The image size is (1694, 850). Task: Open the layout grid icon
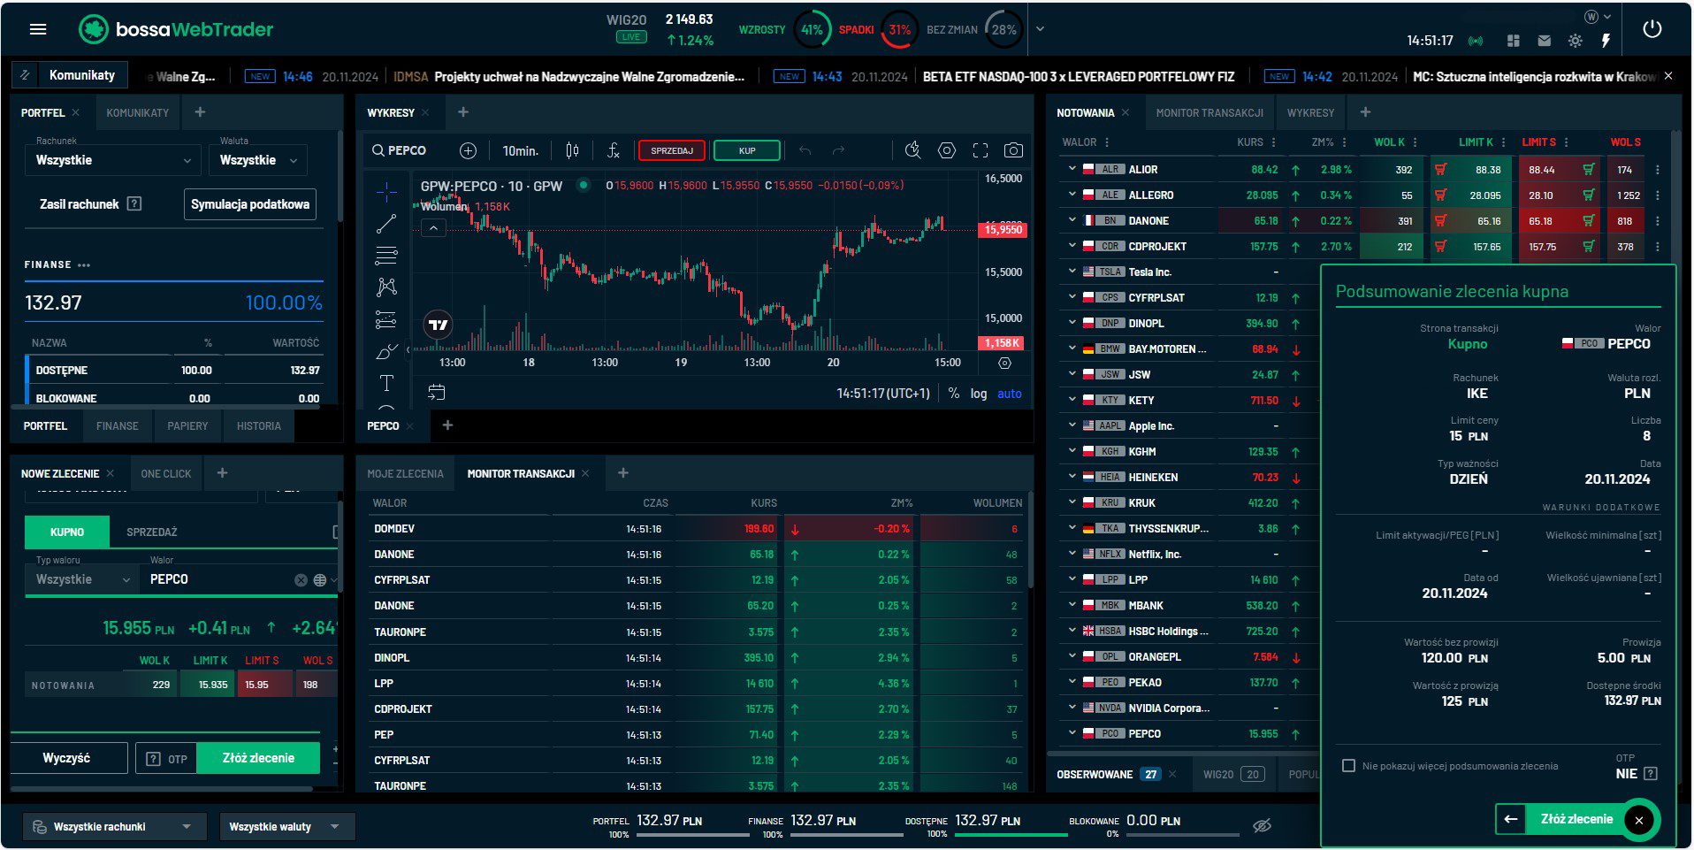click(1513, 41)
